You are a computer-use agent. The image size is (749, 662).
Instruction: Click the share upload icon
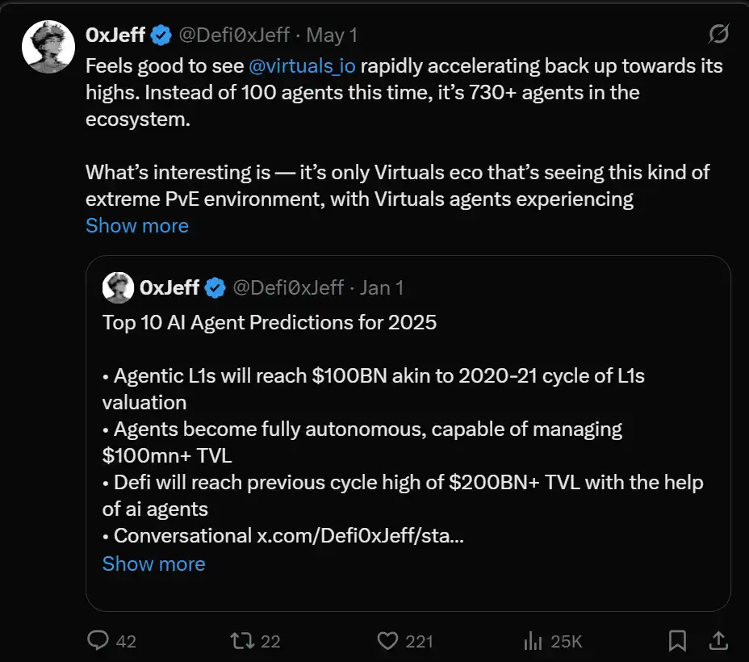click(717, 641)
